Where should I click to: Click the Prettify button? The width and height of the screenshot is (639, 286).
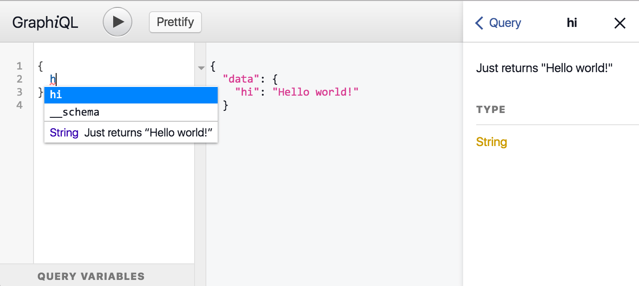(175, 22)
